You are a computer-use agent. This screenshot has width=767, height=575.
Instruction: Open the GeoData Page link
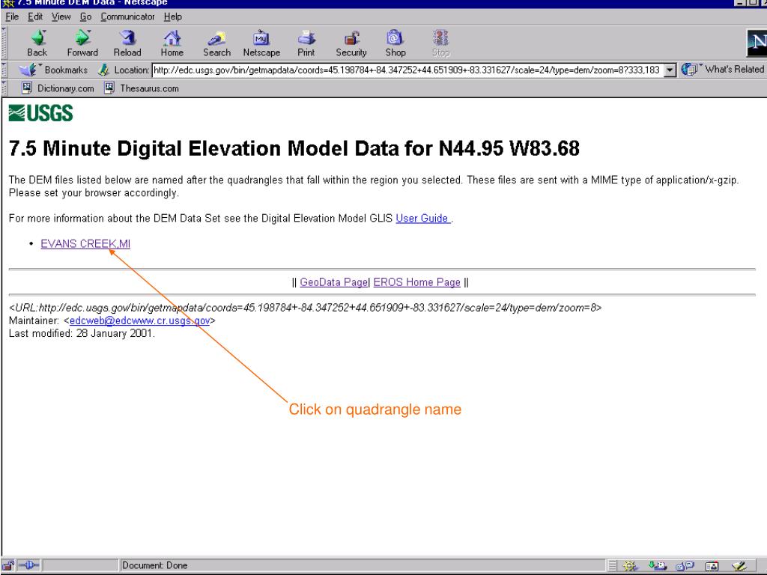[x=333, y=282]
